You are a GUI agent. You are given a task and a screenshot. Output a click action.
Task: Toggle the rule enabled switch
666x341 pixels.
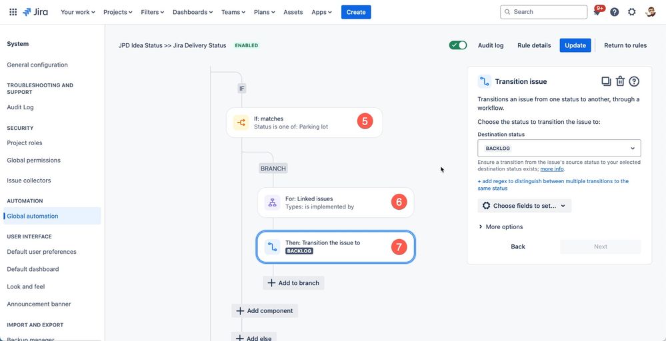tap(458, 45)
